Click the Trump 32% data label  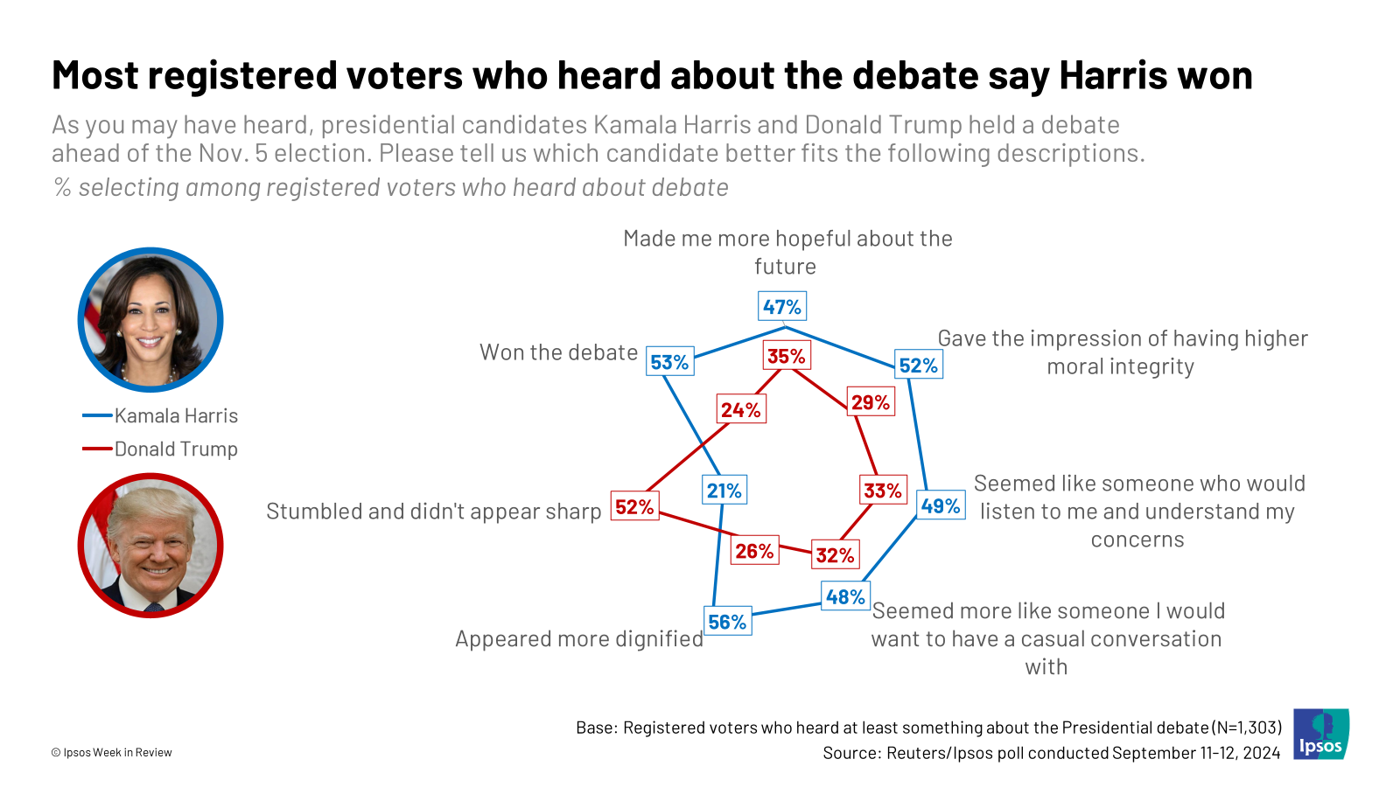[835, 554]
